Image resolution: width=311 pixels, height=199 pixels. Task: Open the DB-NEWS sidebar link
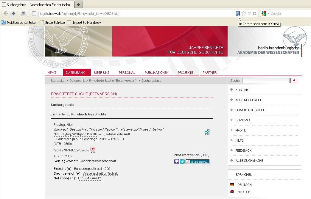coord(242,120)
